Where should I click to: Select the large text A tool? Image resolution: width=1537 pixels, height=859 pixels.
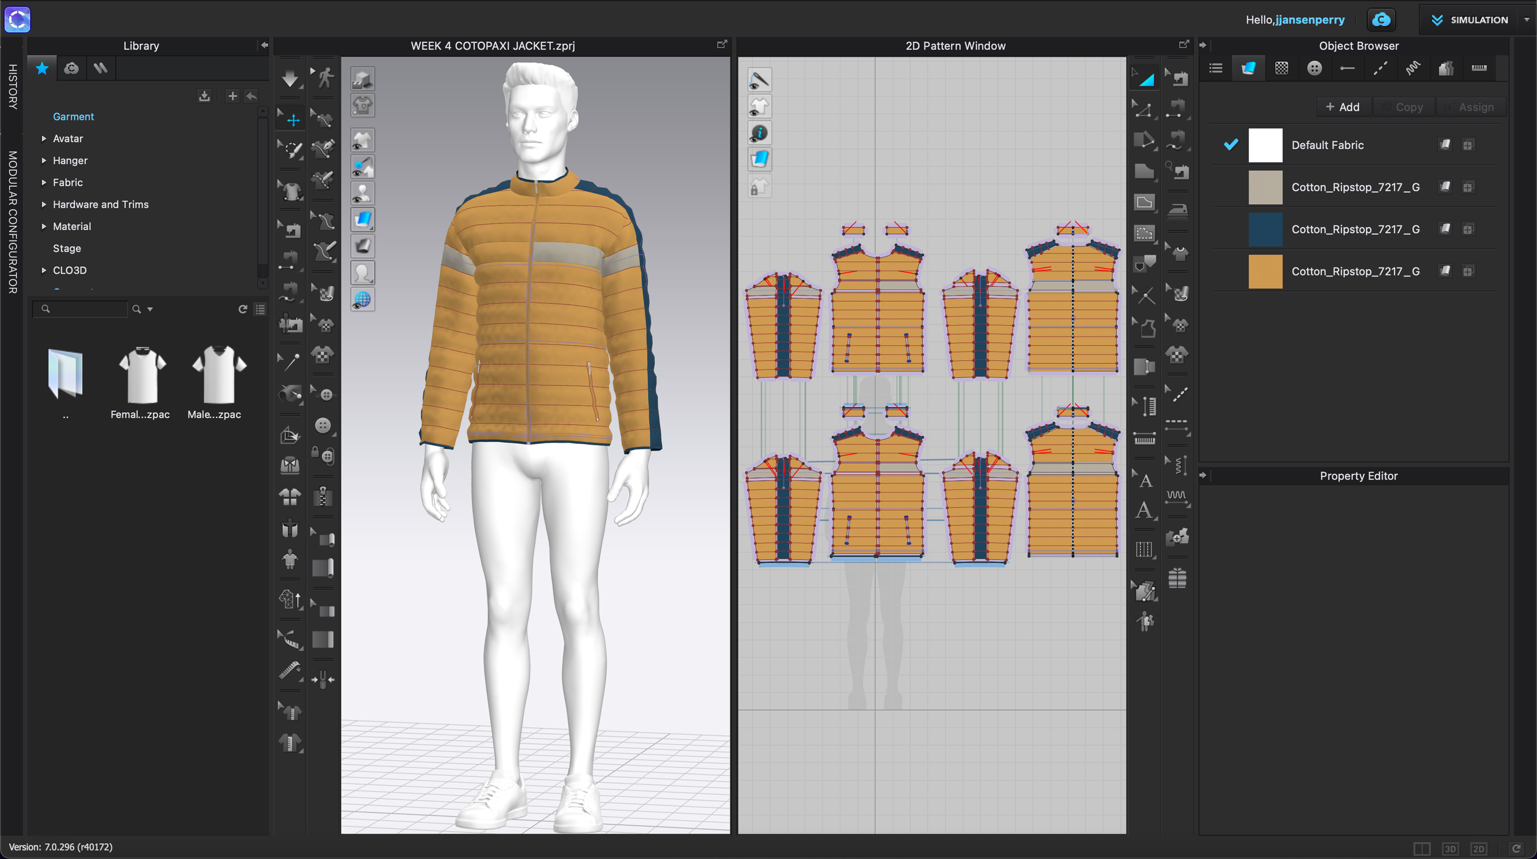click(x=1144, y=510)
